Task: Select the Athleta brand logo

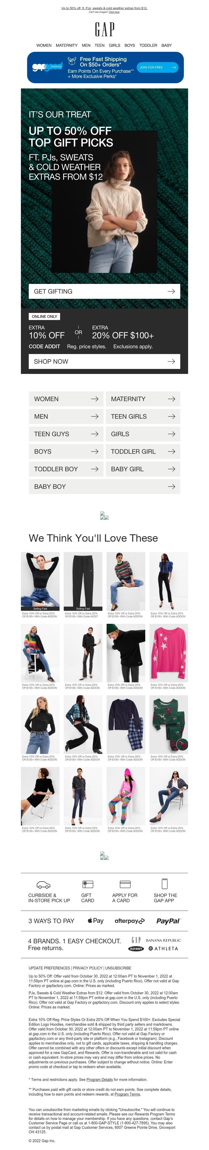Action: coord(163,948)
